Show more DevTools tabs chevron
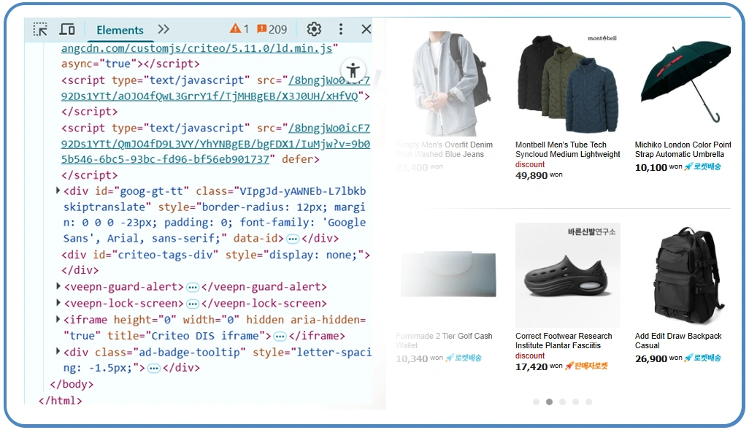Screen dimensions: 749x430 [x=164, y=29]
